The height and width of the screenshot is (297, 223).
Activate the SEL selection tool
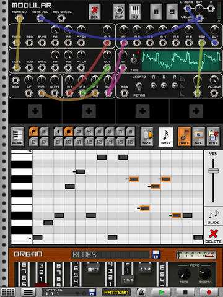click(199, 137)
